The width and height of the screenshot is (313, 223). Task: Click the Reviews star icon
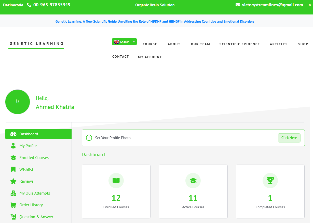(x=13, y=181)
